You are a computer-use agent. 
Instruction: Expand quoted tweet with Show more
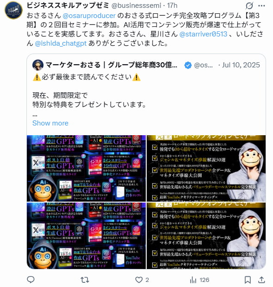point(50,123)
